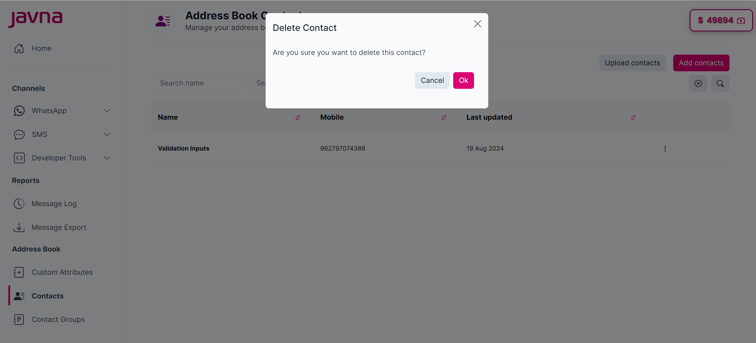This screenshot has height=343, width=756.
Task: Click the Message Export download icon
Action: coord(19,227)
